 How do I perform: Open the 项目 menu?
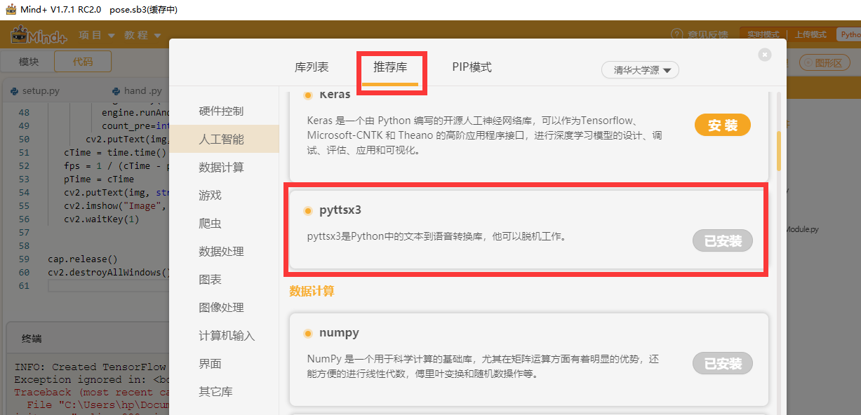pos(98,35)
